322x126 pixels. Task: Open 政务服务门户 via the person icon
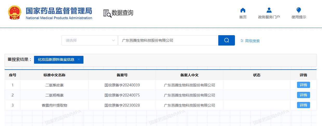point(269,10)
